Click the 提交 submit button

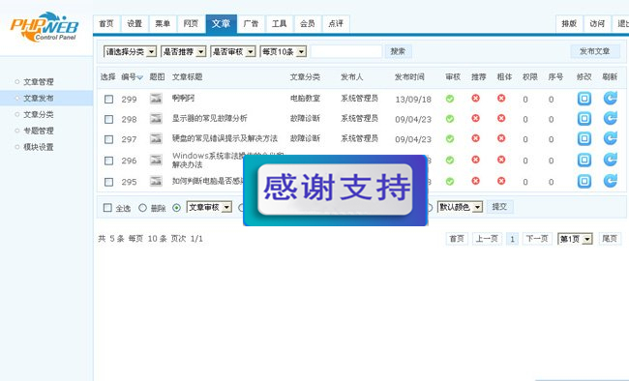(499, 207)
